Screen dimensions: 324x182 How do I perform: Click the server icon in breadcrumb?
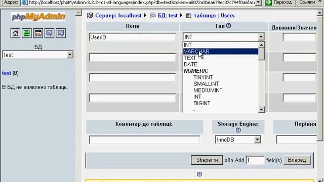(x=90, y=16)
